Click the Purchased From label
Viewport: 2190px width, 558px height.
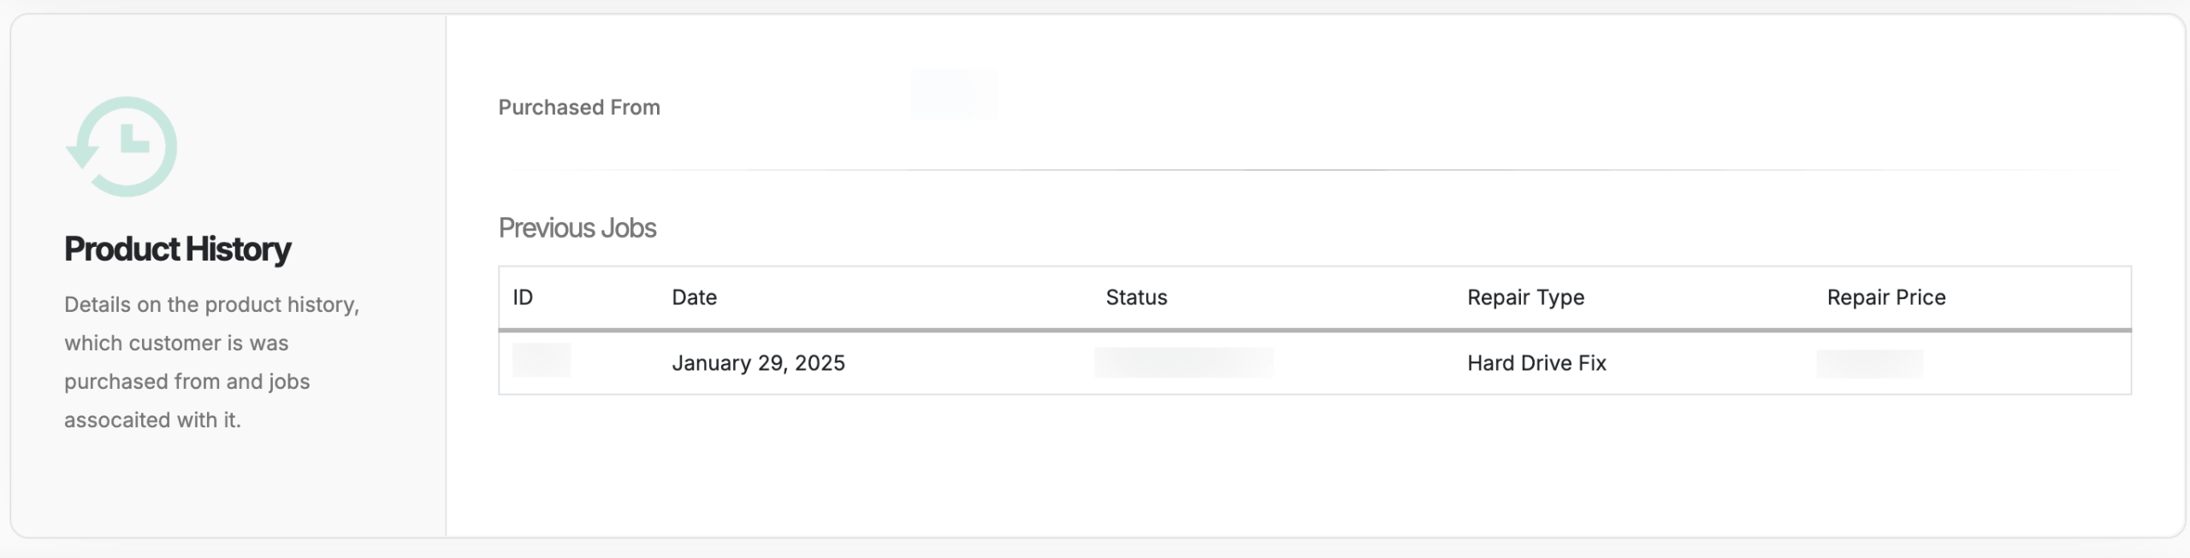pos(579,108)
